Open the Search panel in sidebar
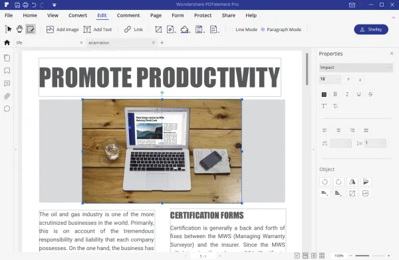The height and width of the screenshot is (260, 399). pos(7,109)
